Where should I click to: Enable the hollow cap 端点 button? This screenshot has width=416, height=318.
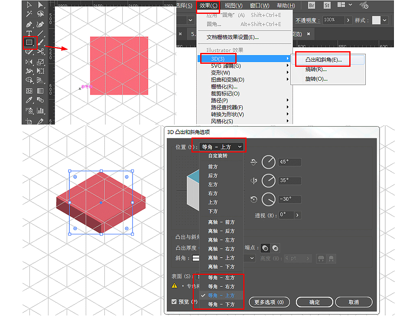pyautogui.click(x=276, y=248)
